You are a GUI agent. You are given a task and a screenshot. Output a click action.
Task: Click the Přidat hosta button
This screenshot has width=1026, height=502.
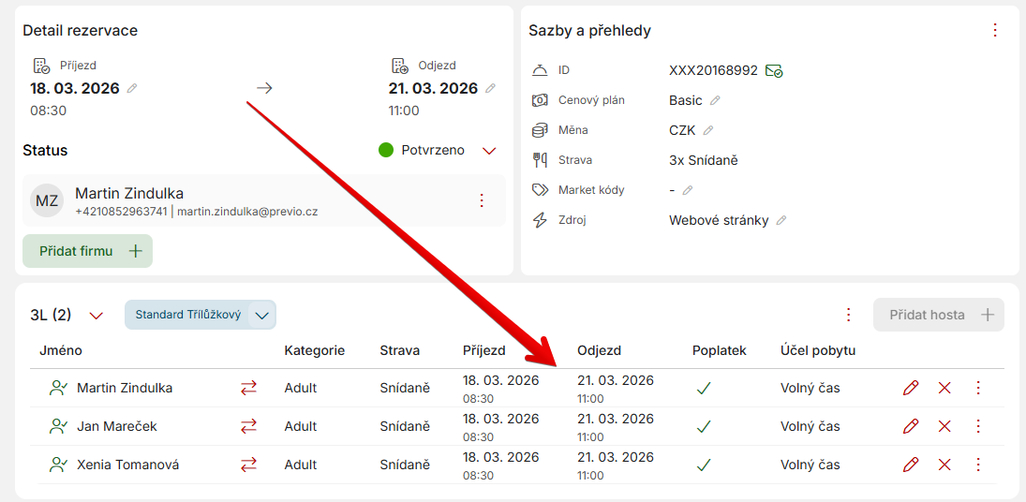coord(939,315)
